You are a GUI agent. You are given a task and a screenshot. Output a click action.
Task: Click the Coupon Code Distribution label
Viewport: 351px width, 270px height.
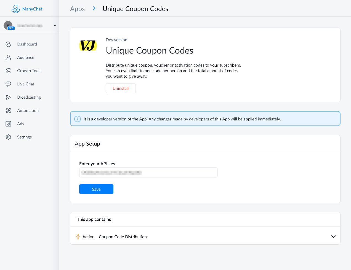point(123,237)
